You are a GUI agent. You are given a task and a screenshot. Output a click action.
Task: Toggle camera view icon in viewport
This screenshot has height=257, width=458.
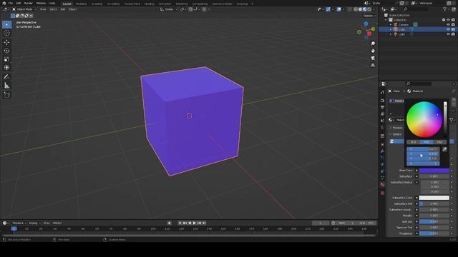point(373,58)
